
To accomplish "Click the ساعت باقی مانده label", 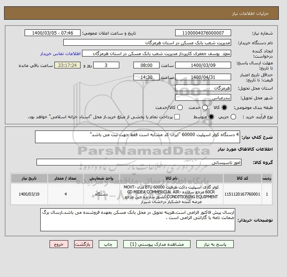I will pyautogui.click(x=36, y=65).
